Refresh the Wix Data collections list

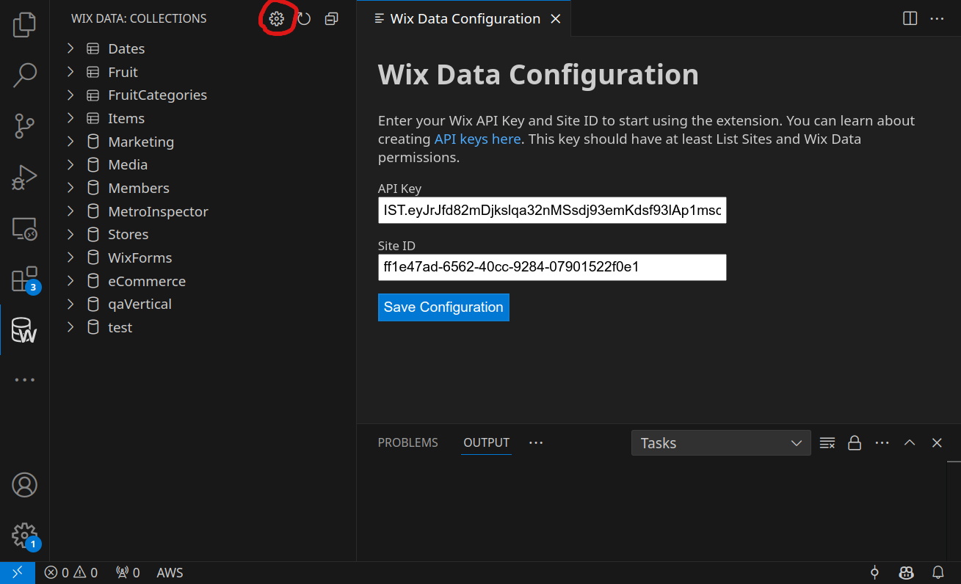tap(304, 19)
